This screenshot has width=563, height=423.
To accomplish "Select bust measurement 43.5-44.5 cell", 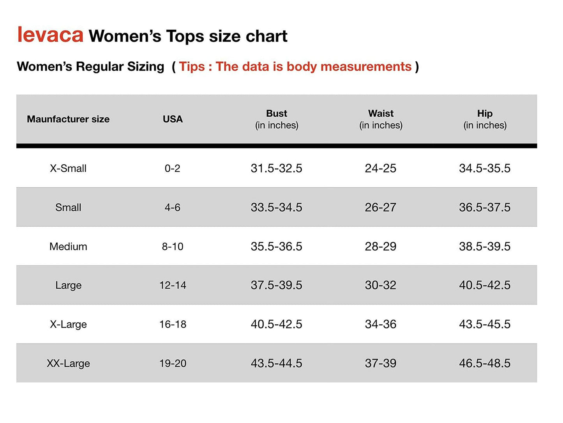I will [x=276, y=363].
